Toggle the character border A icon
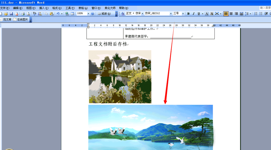This screenshot has width=271, height=150. [207, 14]
